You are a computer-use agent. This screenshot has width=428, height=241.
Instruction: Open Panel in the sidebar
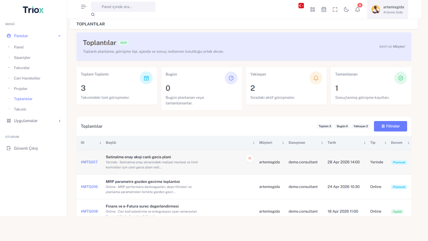[19, 47]
